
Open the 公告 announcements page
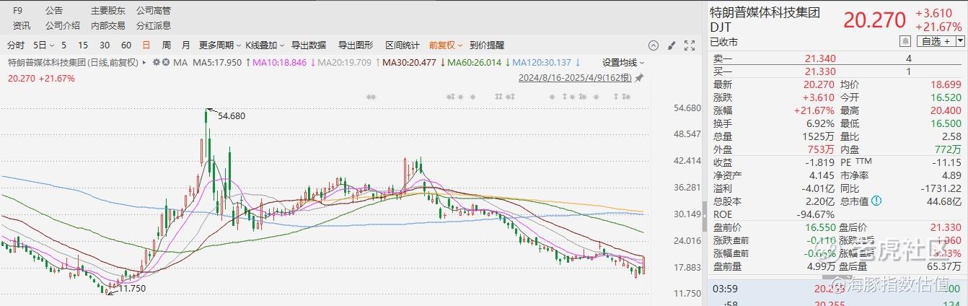53,11
